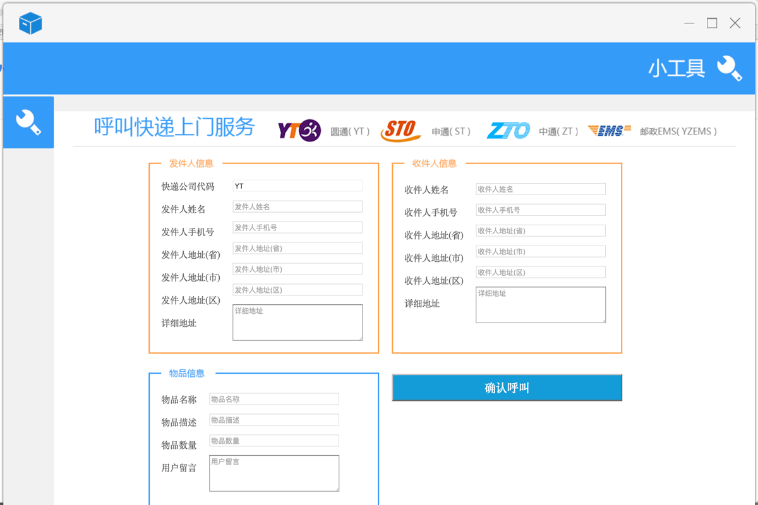Maximize the application window
This screenshot has width=758, height=505.
(x=712, y=23)
